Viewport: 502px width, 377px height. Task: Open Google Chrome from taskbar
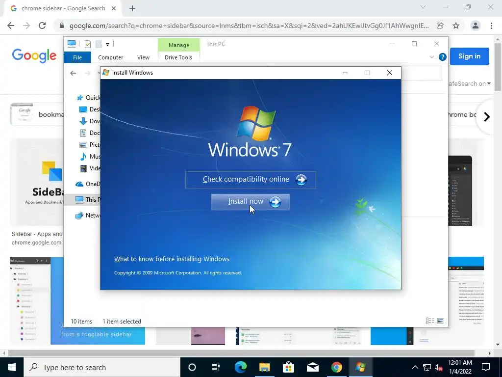(x=336, y=367)
